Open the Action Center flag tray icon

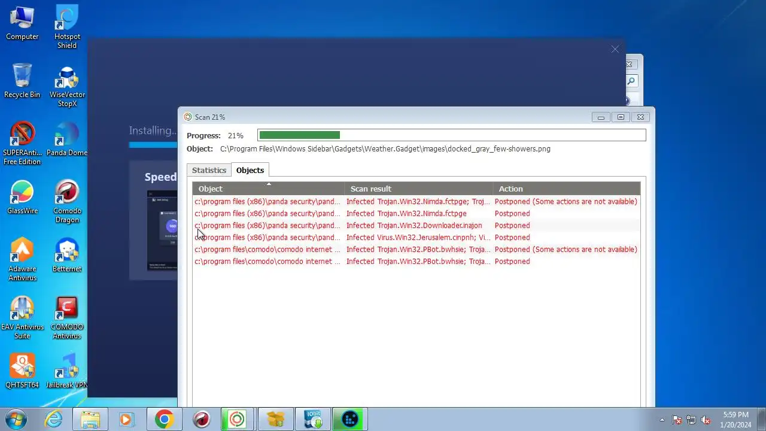[677, 420]
